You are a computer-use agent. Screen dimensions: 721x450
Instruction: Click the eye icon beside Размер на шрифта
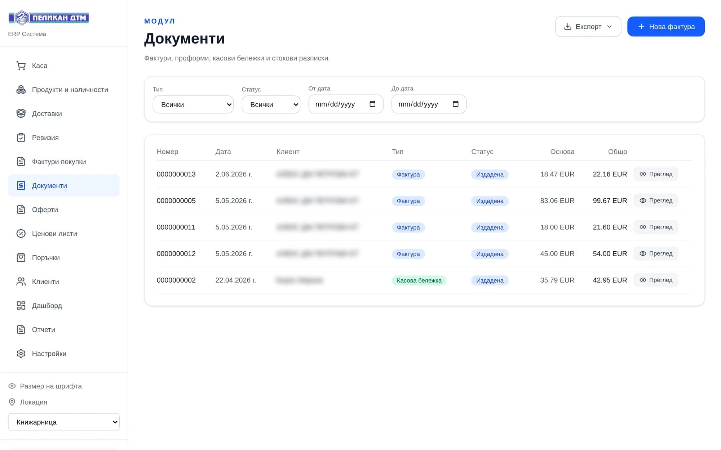(x=12, y=386)
